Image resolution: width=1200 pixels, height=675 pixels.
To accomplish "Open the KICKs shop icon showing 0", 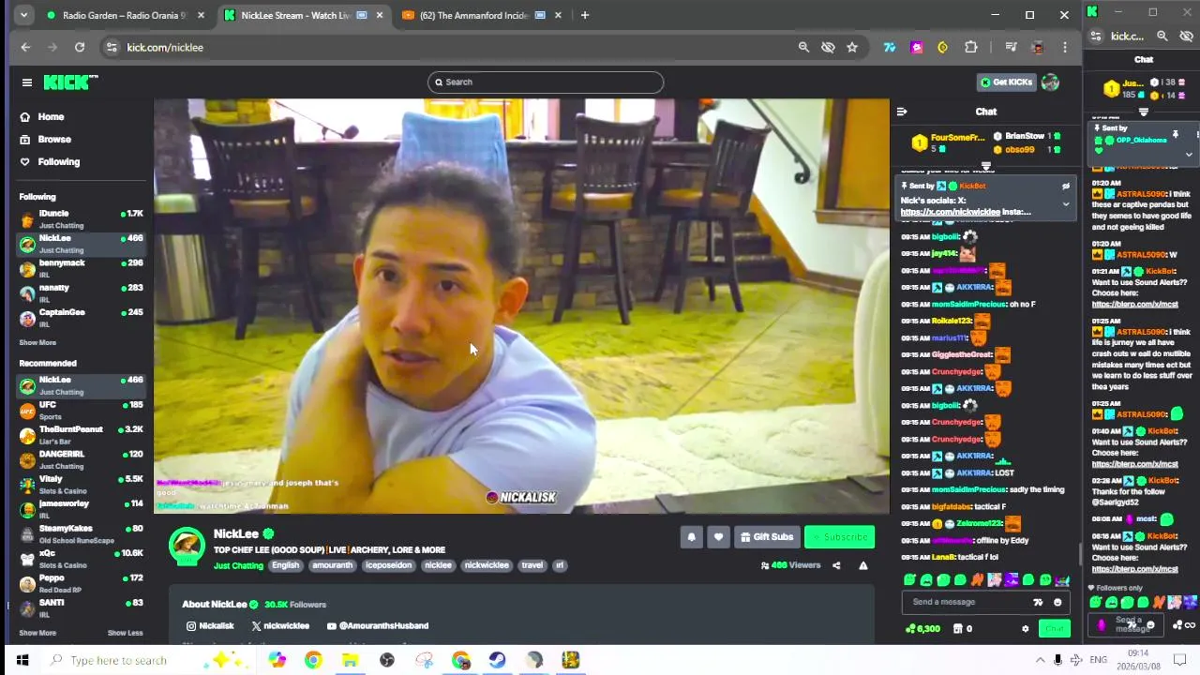I will [x=962, y=629].
